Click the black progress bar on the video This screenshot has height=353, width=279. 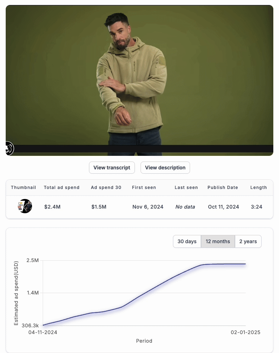[144, 149]
